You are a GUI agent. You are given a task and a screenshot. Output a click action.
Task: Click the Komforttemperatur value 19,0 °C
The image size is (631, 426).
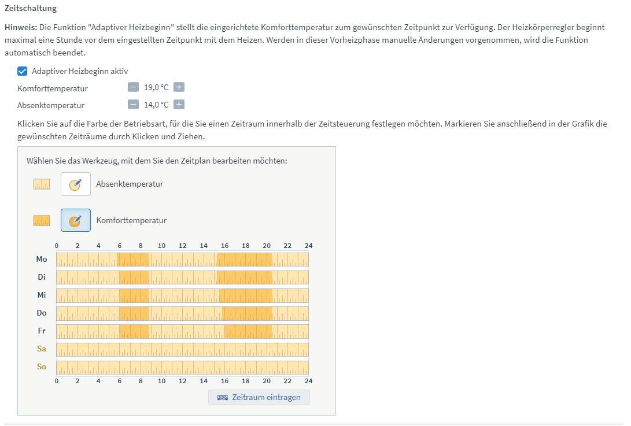(x=156, y=87)
